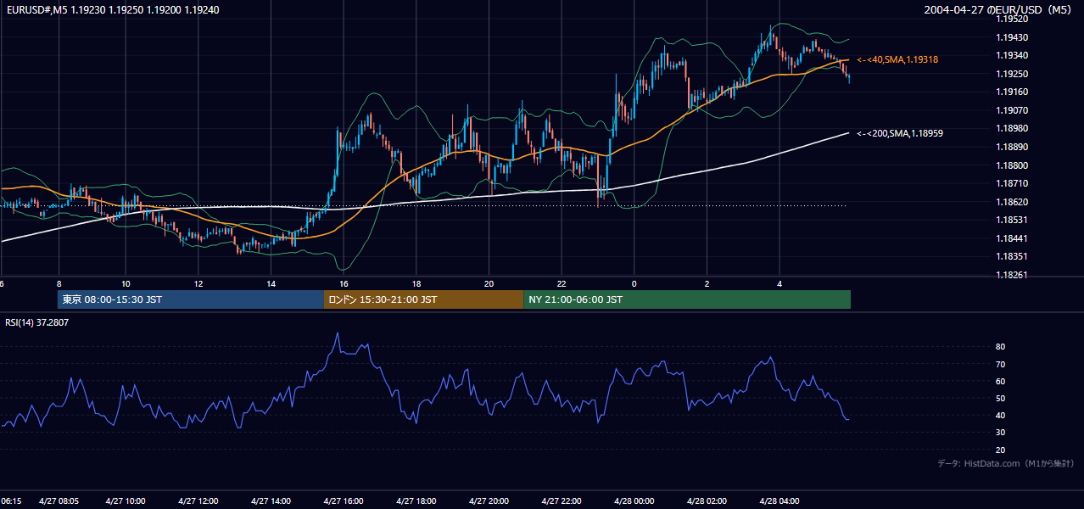Click hour label 8 under the price chart
Screen dimensions: 1084x509
[x=59, y=283]
